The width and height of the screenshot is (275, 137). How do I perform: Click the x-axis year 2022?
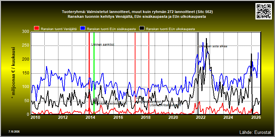(201, 117)
